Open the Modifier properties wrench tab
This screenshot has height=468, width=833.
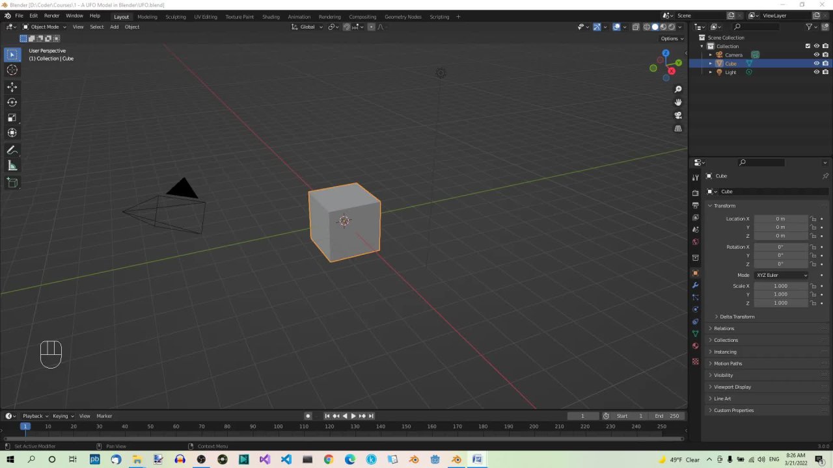695,285
